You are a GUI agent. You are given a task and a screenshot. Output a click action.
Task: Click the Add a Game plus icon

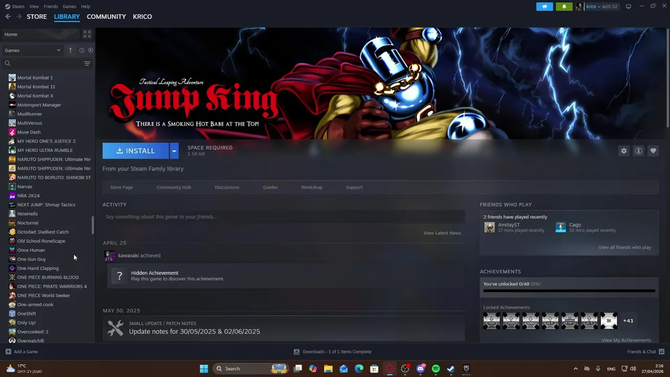[x=8, y=352]
